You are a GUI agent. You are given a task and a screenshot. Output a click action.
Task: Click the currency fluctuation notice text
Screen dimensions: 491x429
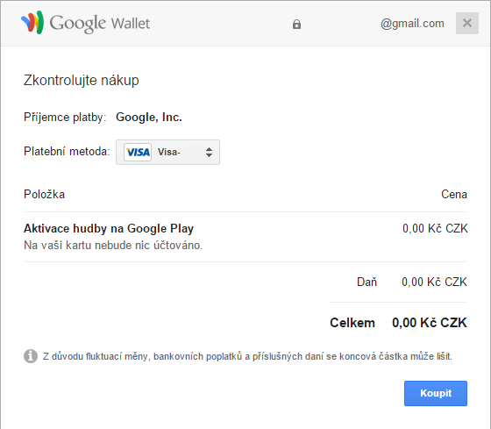(247, 356)
